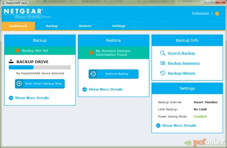
Task: Click the backup drive download icon
Action: coord(11,61)
